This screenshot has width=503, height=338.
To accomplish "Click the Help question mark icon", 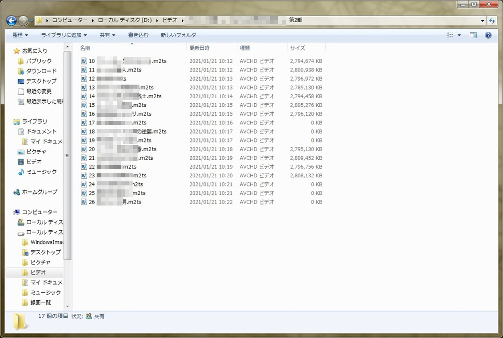I will click(x=488, y=35).
